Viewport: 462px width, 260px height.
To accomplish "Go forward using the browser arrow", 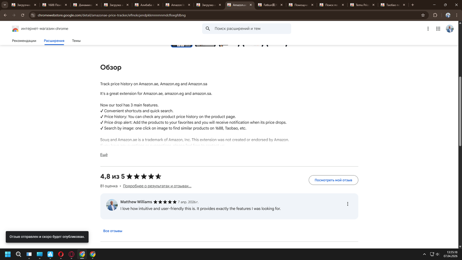I will [14, 15].
